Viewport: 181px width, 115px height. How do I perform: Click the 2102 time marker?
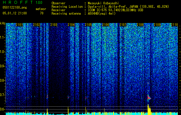[37, 25]
